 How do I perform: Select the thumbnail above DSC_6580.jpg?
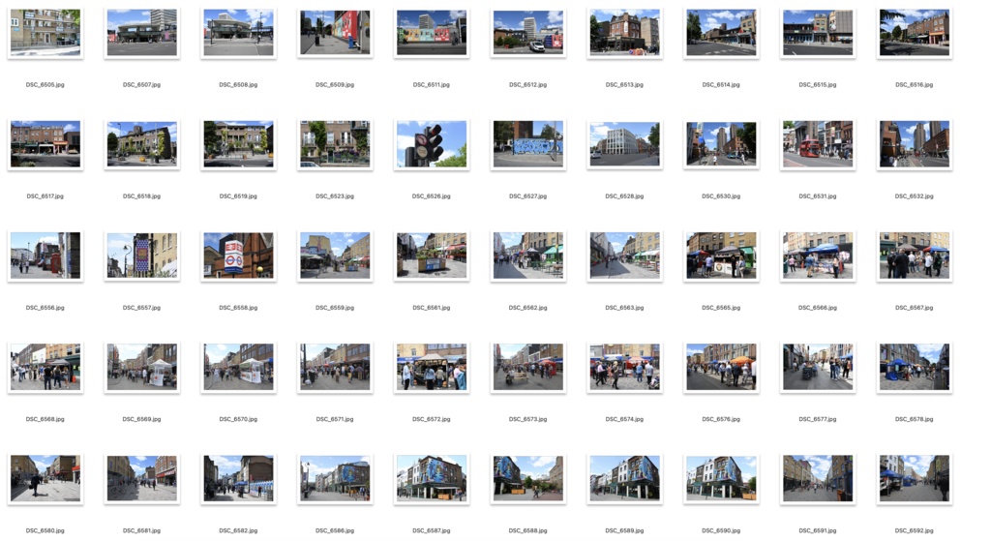point(45,478)
